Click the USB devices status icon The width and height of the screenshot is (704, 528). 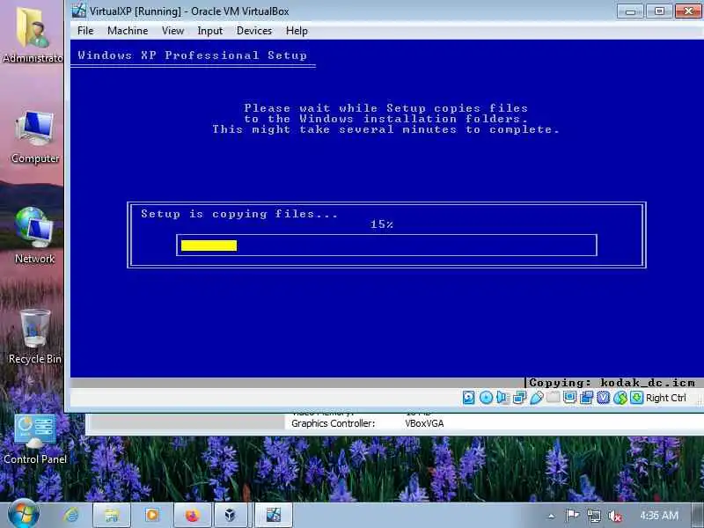[537, 398]
